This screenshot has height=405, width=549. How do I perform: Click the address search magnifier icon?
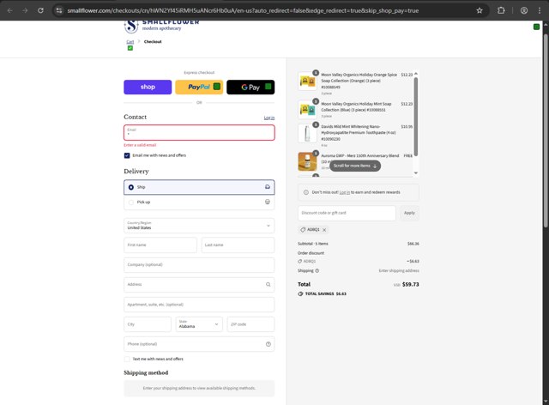[x=268, y=285]
